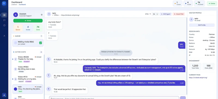This screenshot has width=218, height=99.
Task: Click the AI handoff tag on Visitor #5328
Action: [x=26, y=62]
